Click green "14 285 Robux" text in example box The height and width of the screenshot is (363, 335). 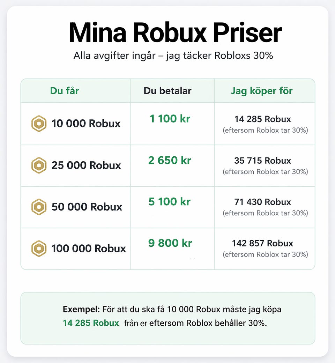pyautogui.click(x=91, y=323)
